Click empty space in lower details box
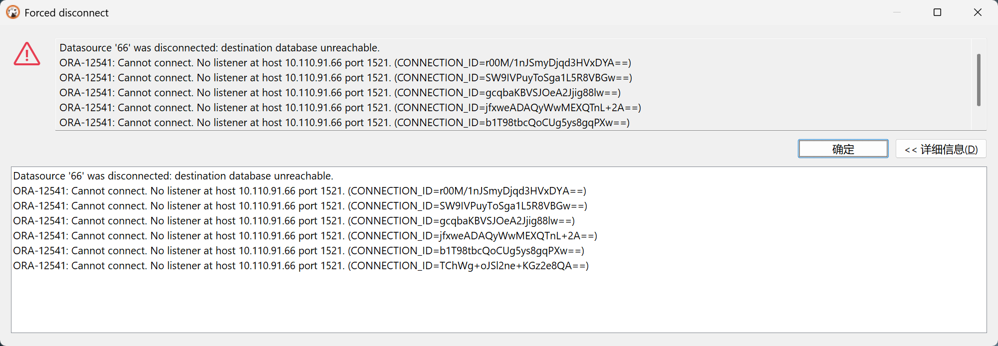 [499, 304]
